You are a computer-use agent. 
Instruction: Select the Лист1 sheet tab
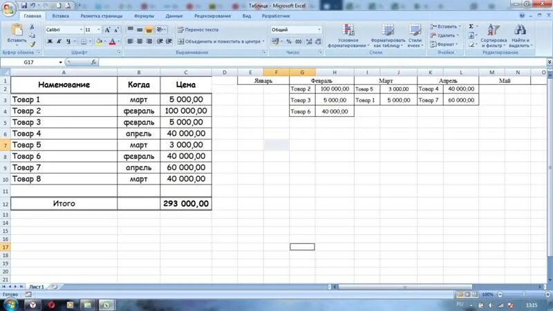coord(37,287)
